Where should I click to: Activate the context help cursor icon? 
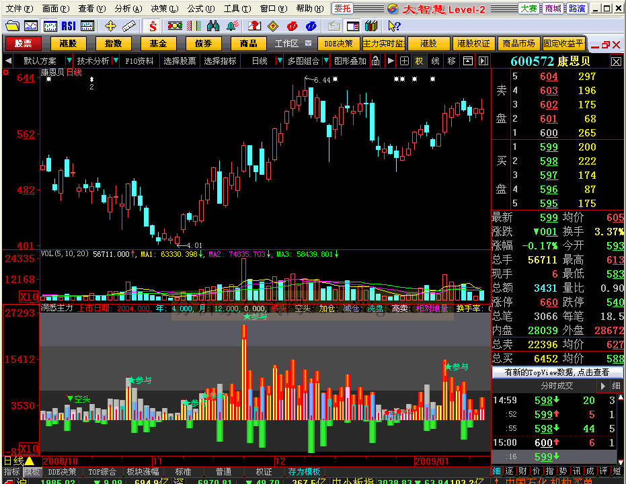(x=394, y=26)
